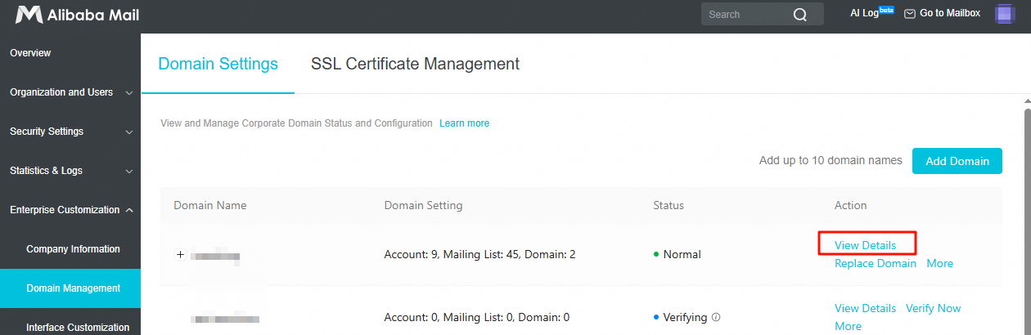Click the Learn more link

click(464, 123)
